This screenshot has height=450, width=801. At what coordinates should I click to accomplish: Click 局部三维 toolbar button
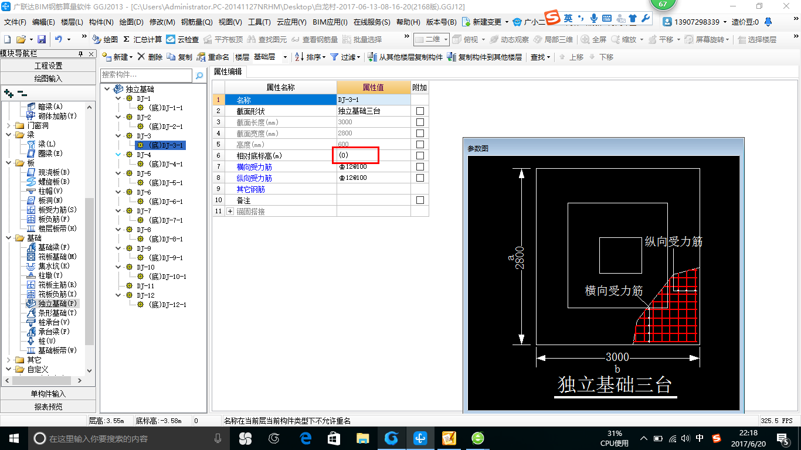click(554, 39)
